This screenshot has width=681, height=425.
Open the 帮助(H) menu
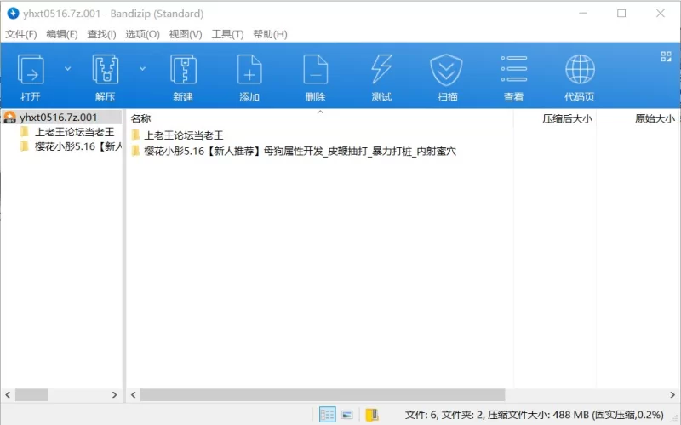[x=270, y=34]
